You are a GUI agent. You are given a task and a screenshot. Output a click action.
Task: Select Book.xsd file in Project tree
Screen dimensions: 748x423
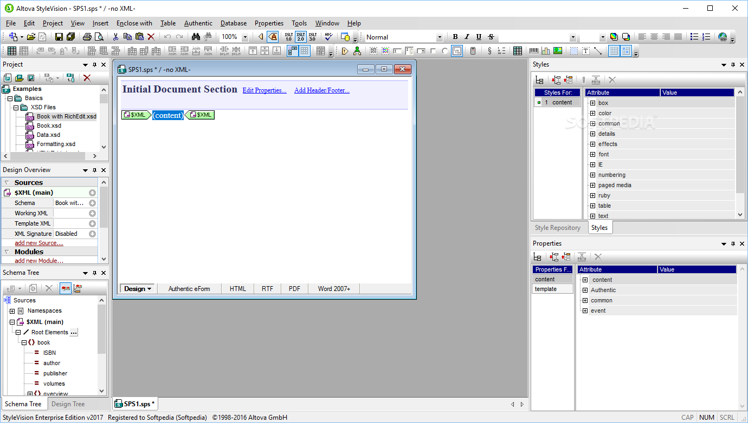(x=49, y=125)
